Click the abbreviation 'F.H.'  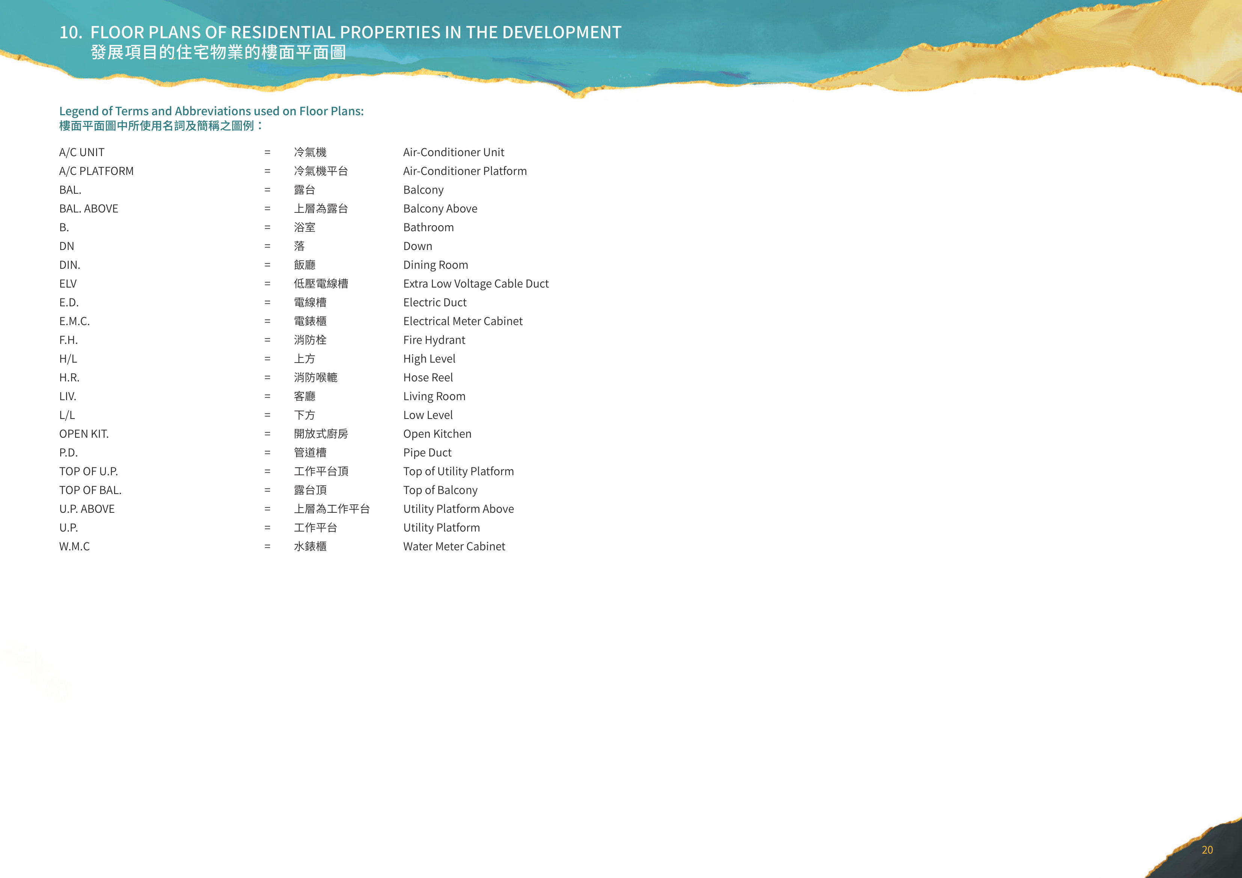[68, 340]
